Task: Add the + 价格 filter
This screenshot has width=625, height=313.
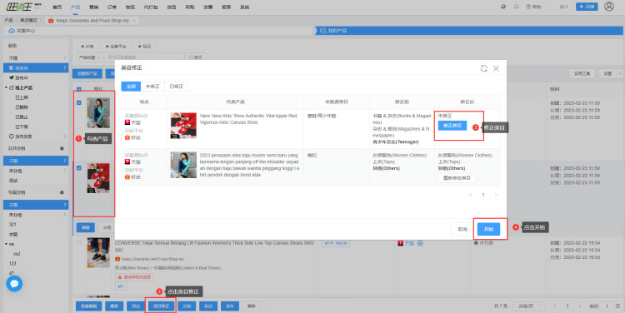Action: click(x=87, y=47)
